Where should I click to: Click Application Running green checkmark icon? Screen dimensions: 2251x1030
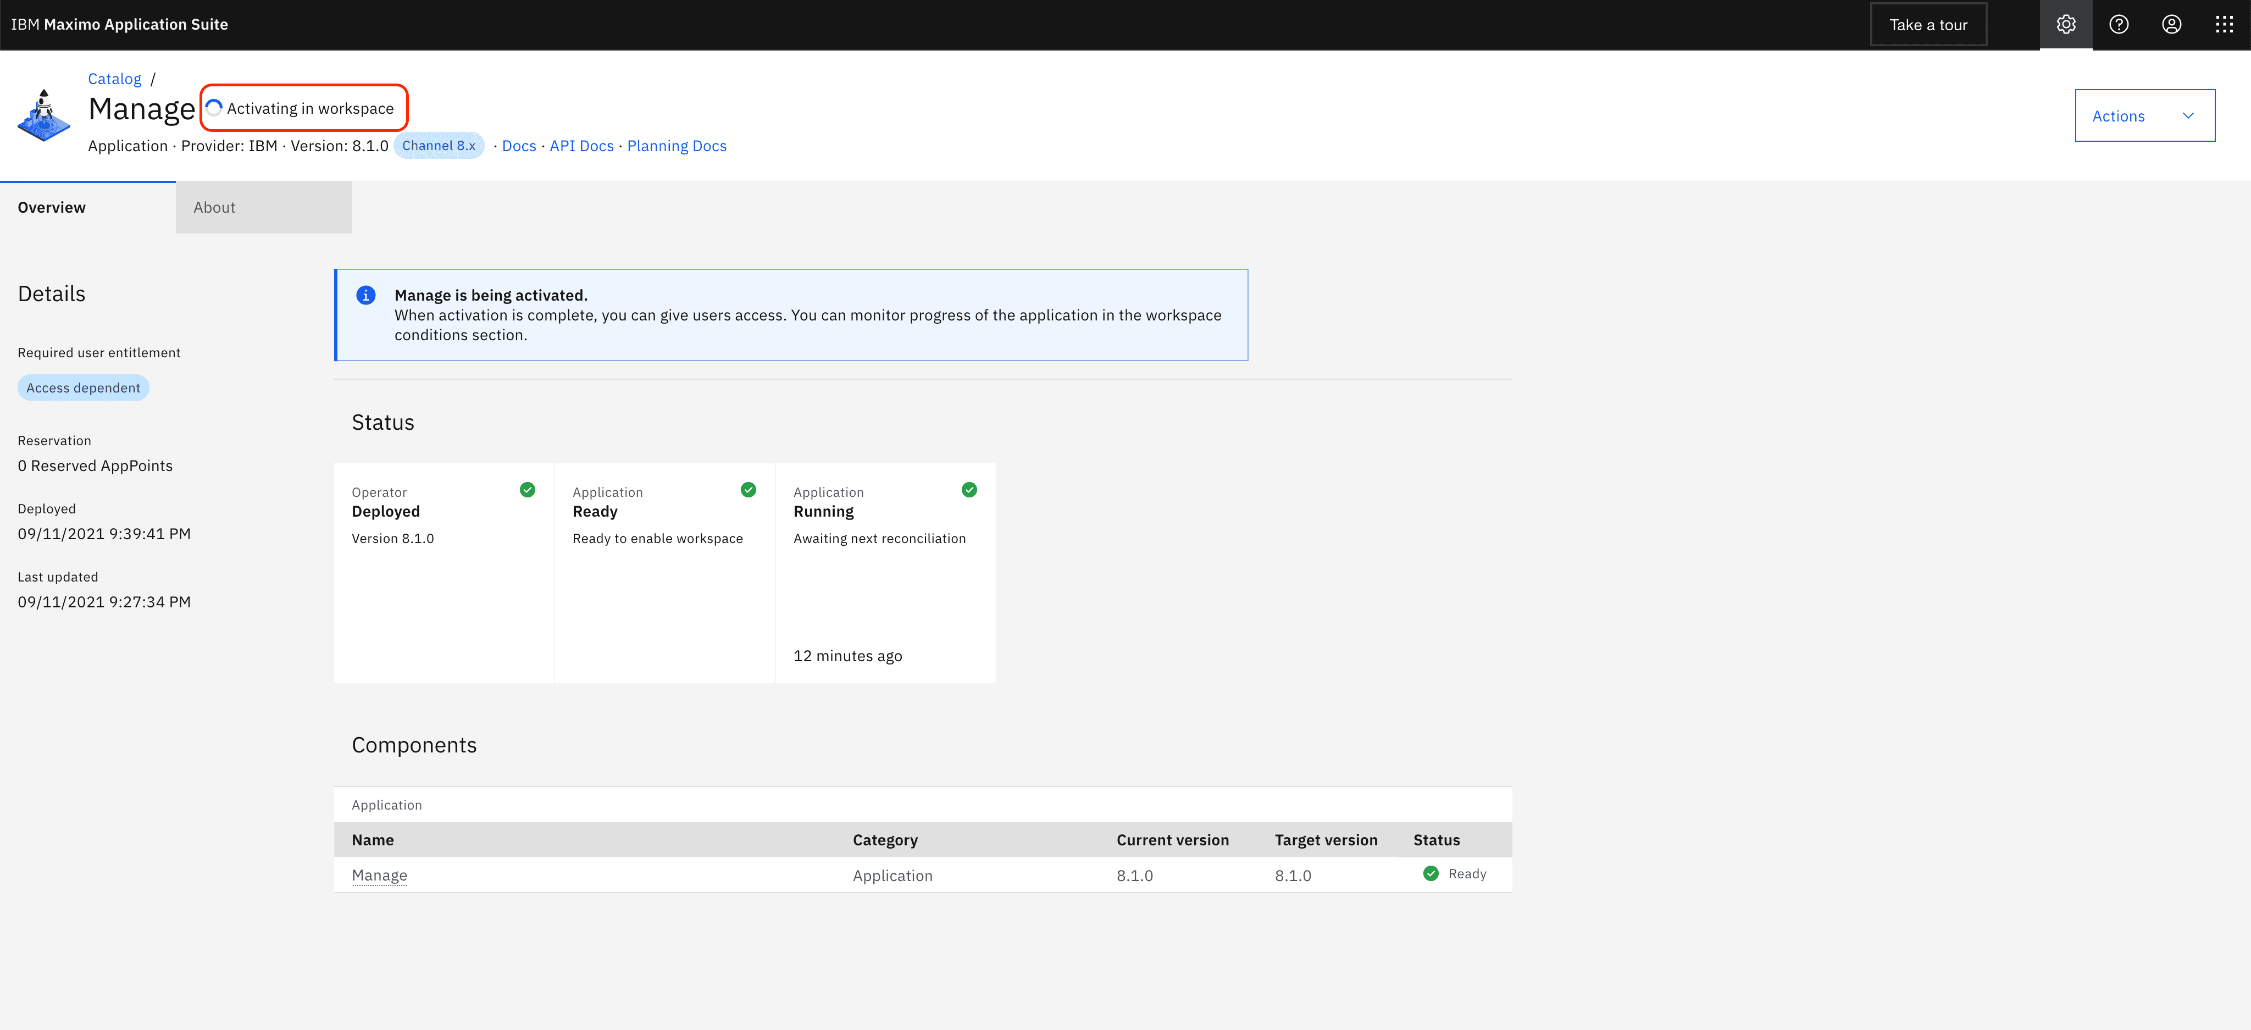[x=969, y=489]
